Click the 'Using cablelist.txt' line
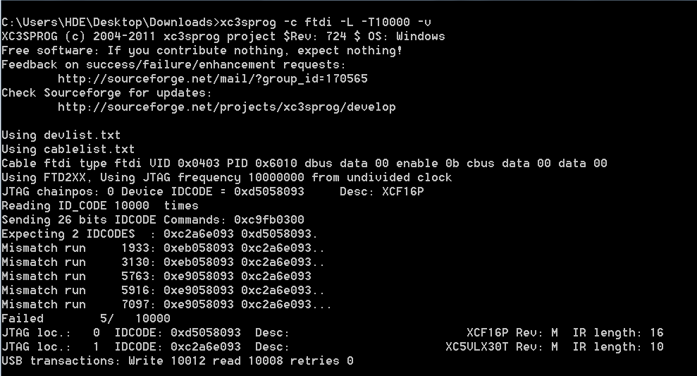The width and height of the screenshot is (697, 376). tap(68, 149)
